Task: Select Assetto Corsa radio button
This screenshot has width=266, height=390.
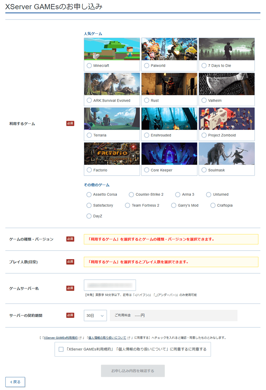Action: point(89,195)
